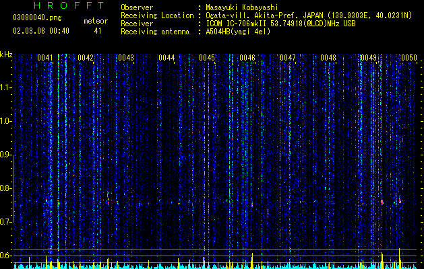Click the 0049 time marker

pyautogui.click(x=369, y=58)
